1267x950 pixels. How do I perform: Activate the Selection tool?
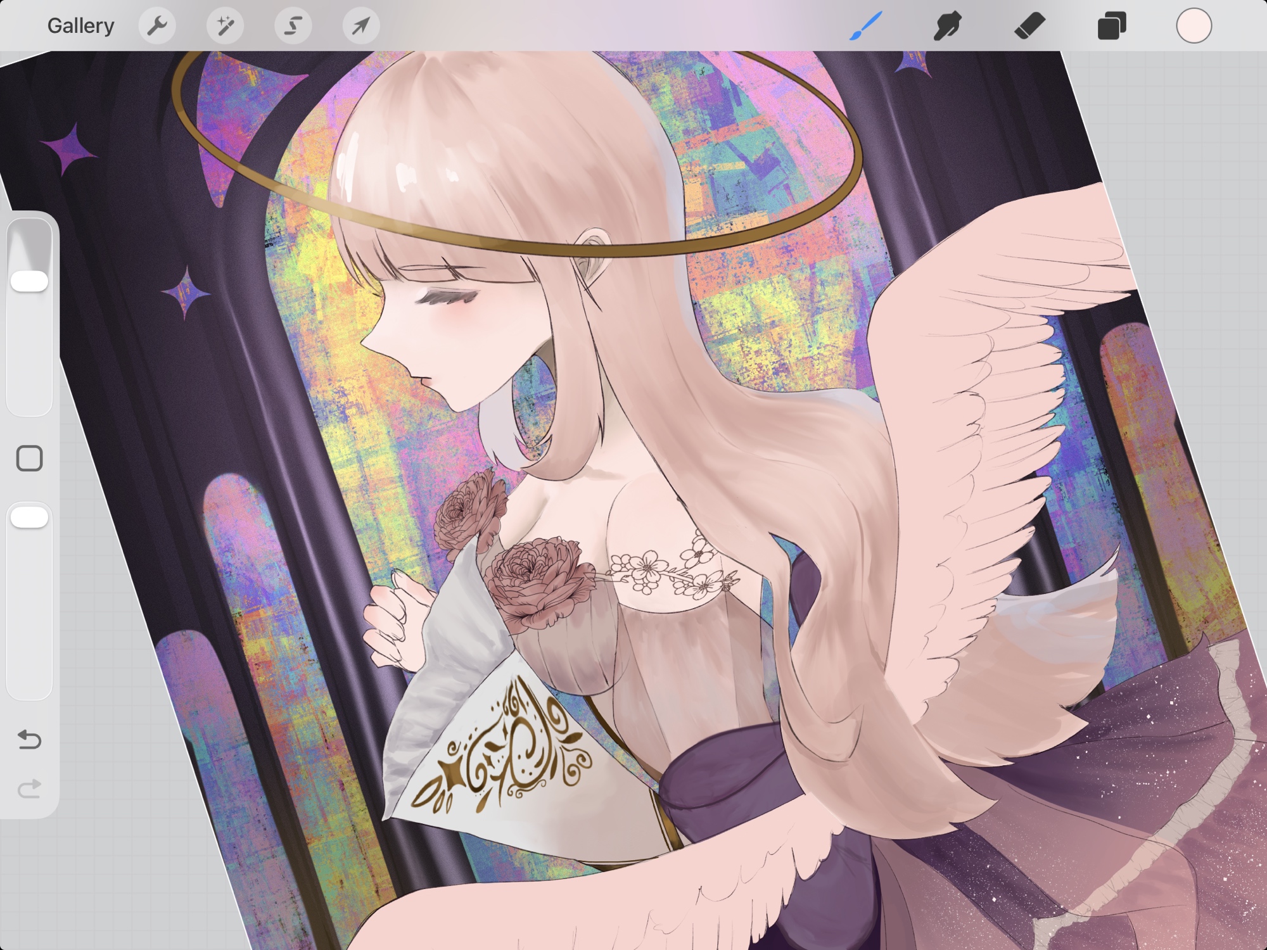click(293, 26)
